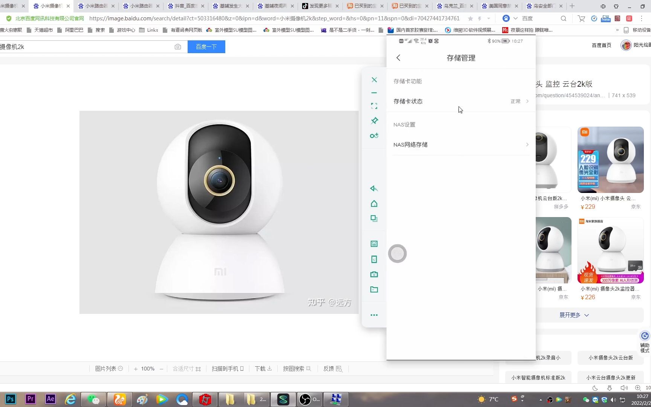
Task: Open the Links bookmark folder
Action: (x=148, y=30)
